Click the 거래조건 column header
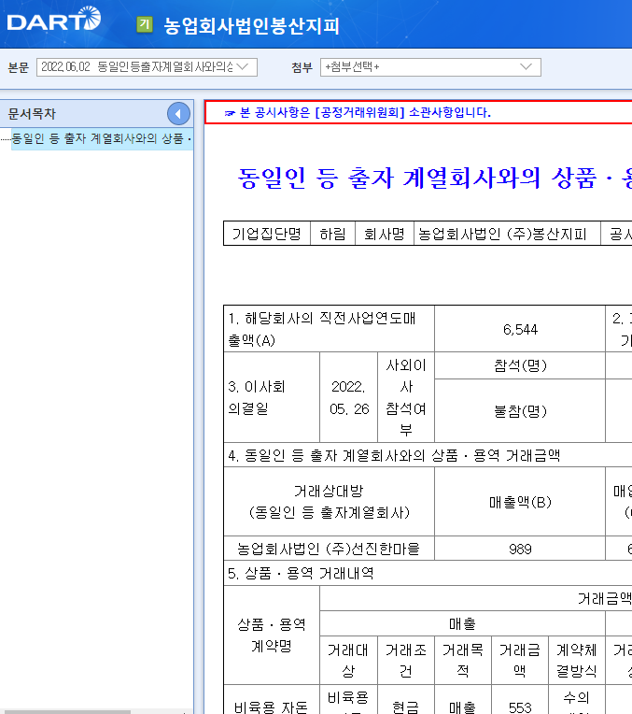Viewport: 632px width, 714px height. 406,661
